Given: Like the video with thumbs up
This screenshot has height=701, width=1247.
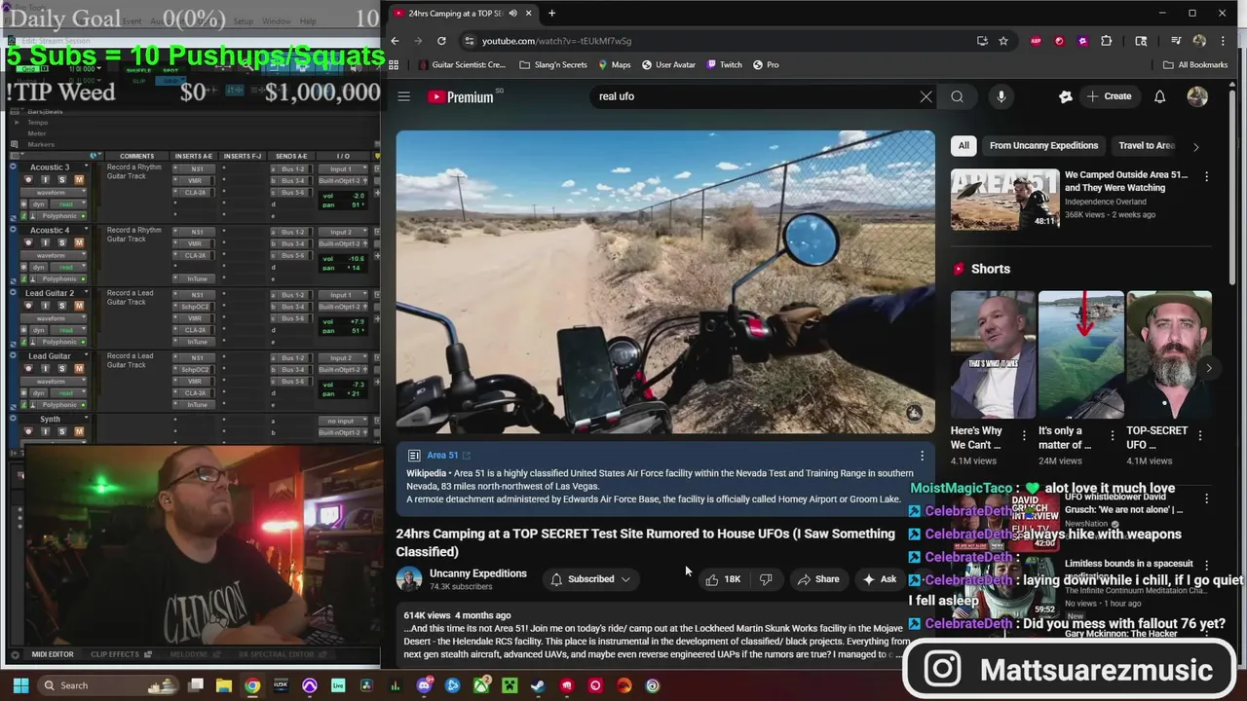Looking at the screenshot, I should coord(722,579).
